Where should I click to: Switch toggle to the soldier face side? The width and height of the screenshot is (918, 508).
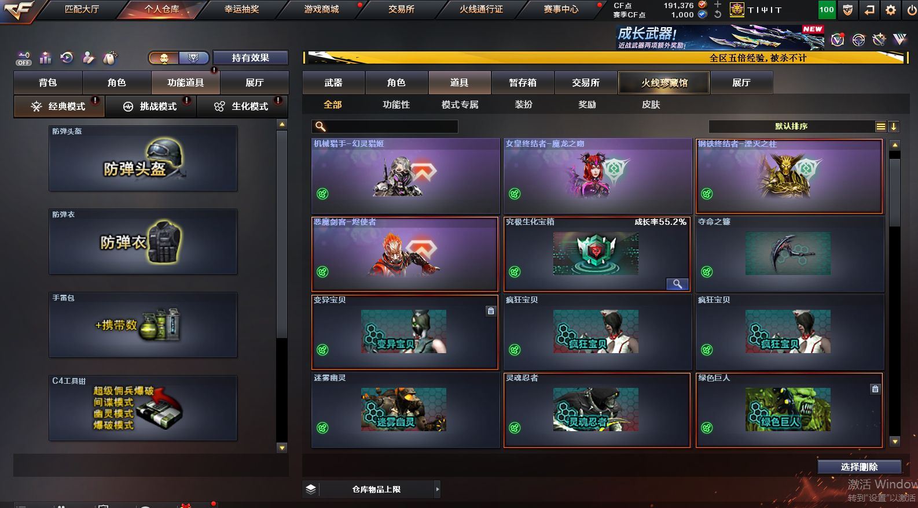[x=164, y=58]
